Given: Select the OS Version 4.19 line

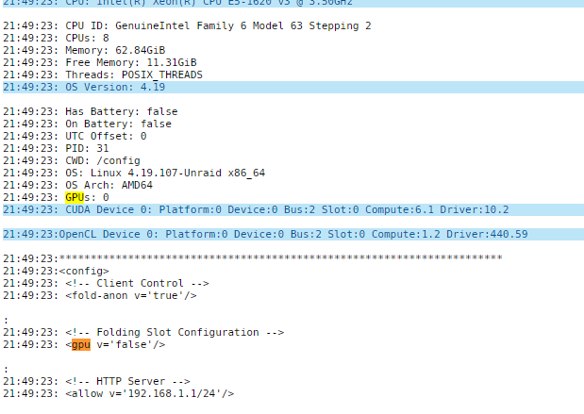Looking at the screenshot, I should (x=293, y=87).
